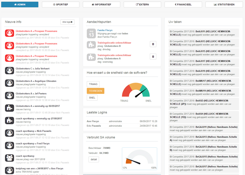The width and height of the screenshot is (245, 175).
Task: Open first Globetrotters A » Prospeer Proesmans entry
Action: [36, 31]
